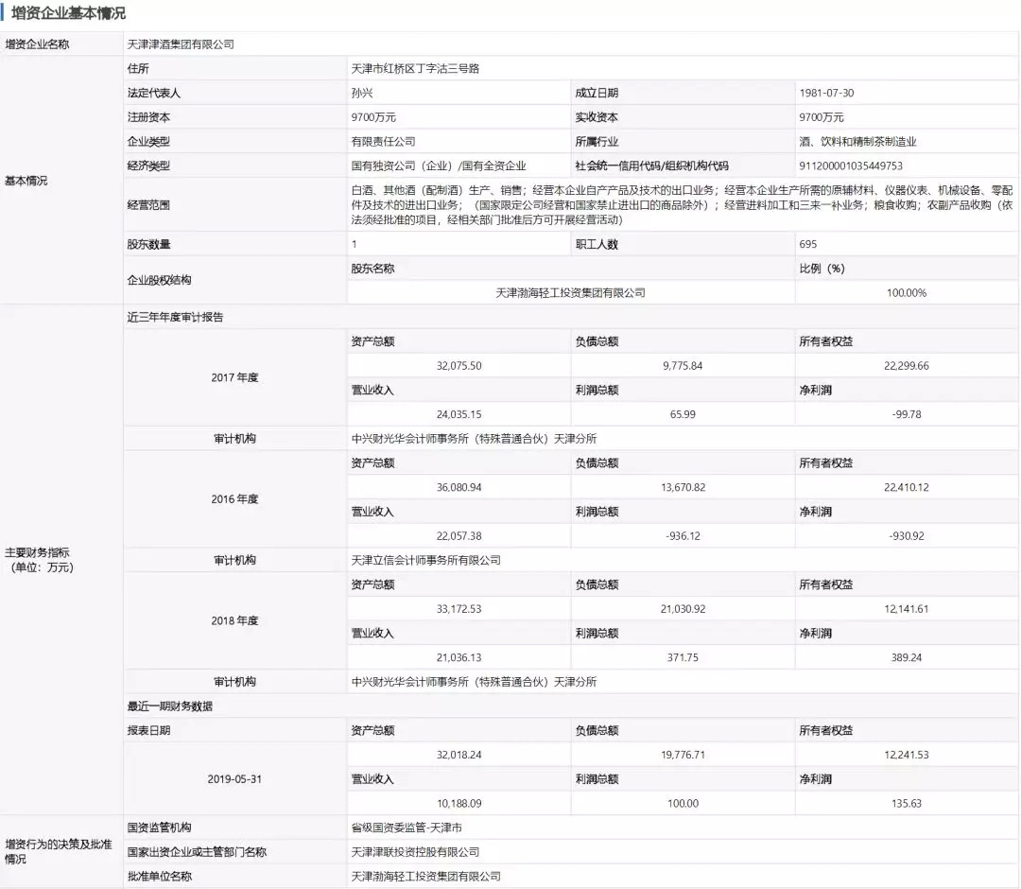This screenshot has width=1021, height=889.
Task: Select economic type 国有独资公司（企业）/国有全资企业
Action: [x=439, y=166]
